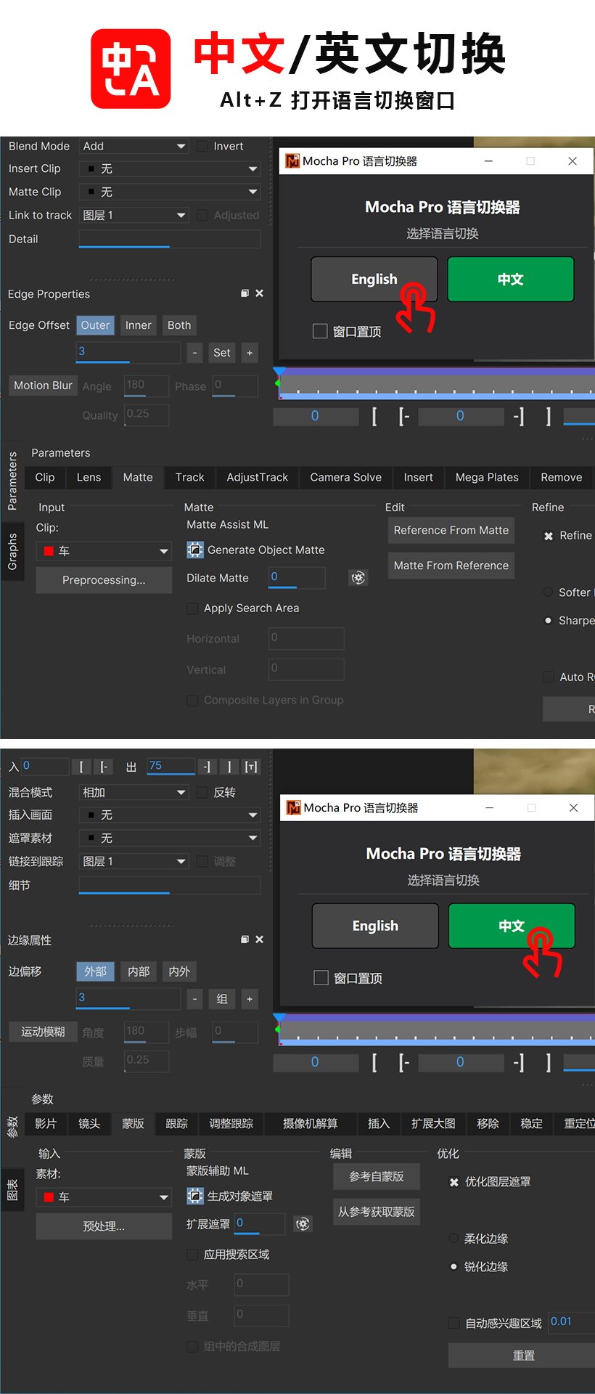Viewport: 595px width, 1394px height.
Task: Click the 运动模糊 button
Action: tap(43, 1032)
